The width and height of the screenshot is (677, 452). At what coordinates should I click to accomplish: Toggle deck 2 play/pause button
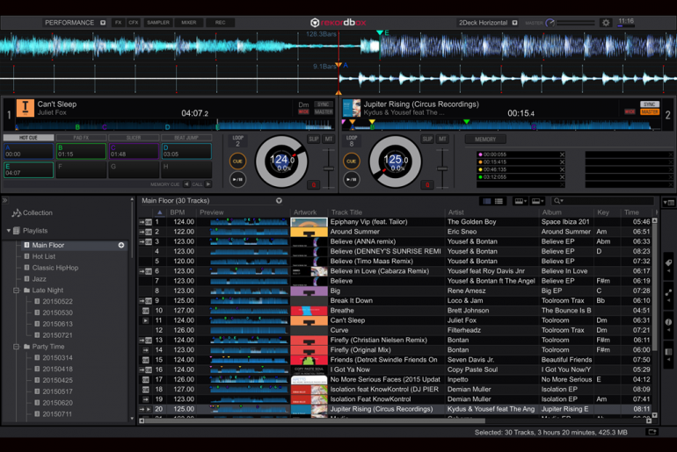[352, 179]
